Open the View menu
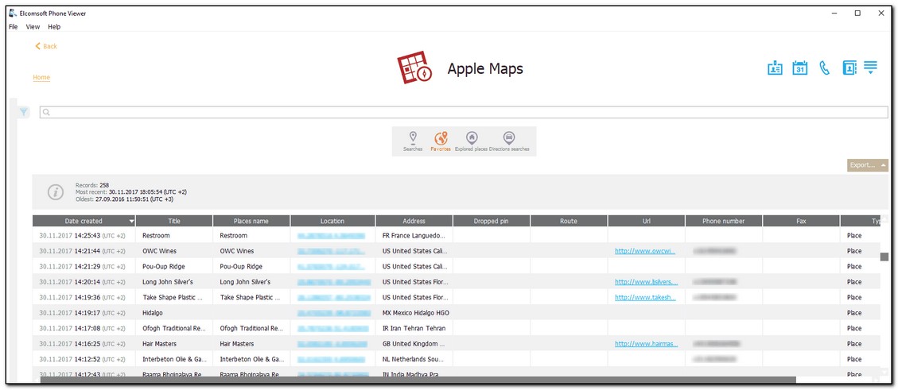Image resolution: width=898 pixels, height=390 pixels. coord(33,27)
